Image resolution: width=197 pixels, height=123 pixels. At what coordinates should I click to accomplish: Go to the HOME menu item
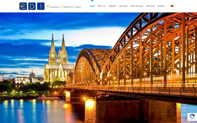tap(92, 6)
